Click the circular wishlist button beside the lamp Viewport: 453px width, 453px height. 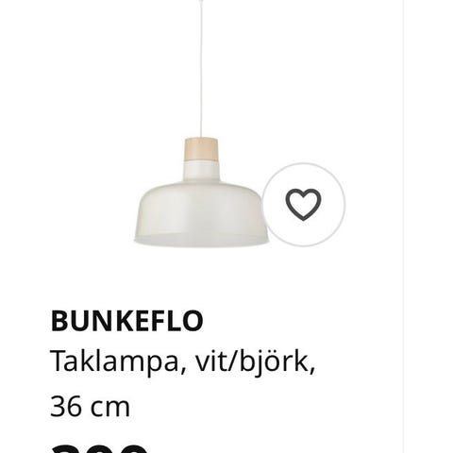[x=304, y=205]
